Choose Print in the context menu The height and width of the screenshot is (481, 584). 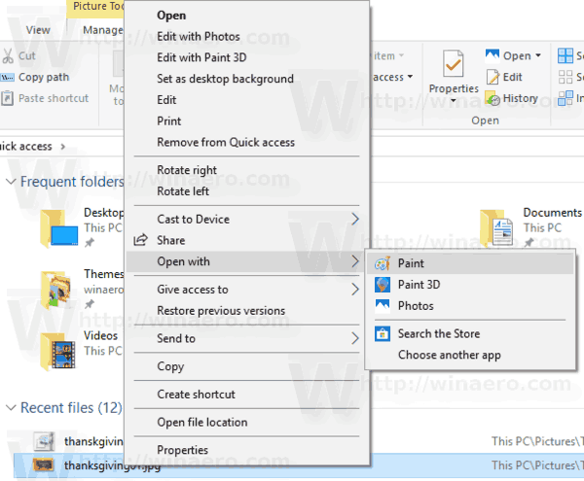(246, 121)
